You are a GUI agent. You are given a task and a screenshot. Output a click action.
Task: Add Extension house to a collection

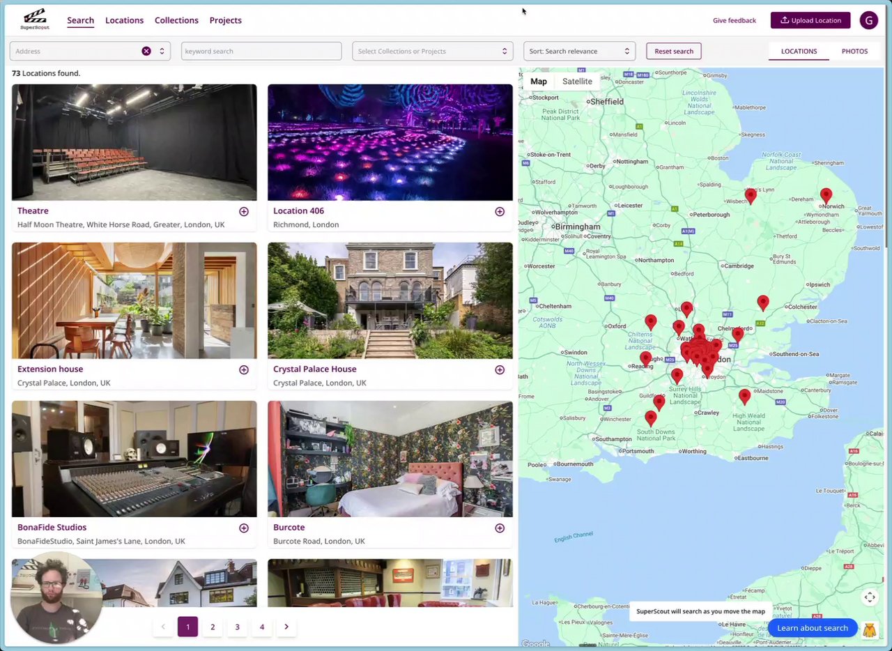point(244,369)
